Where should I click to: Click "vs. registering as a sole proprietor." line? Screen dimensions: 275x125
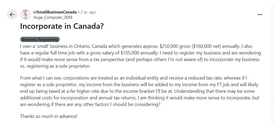[55, 66]
